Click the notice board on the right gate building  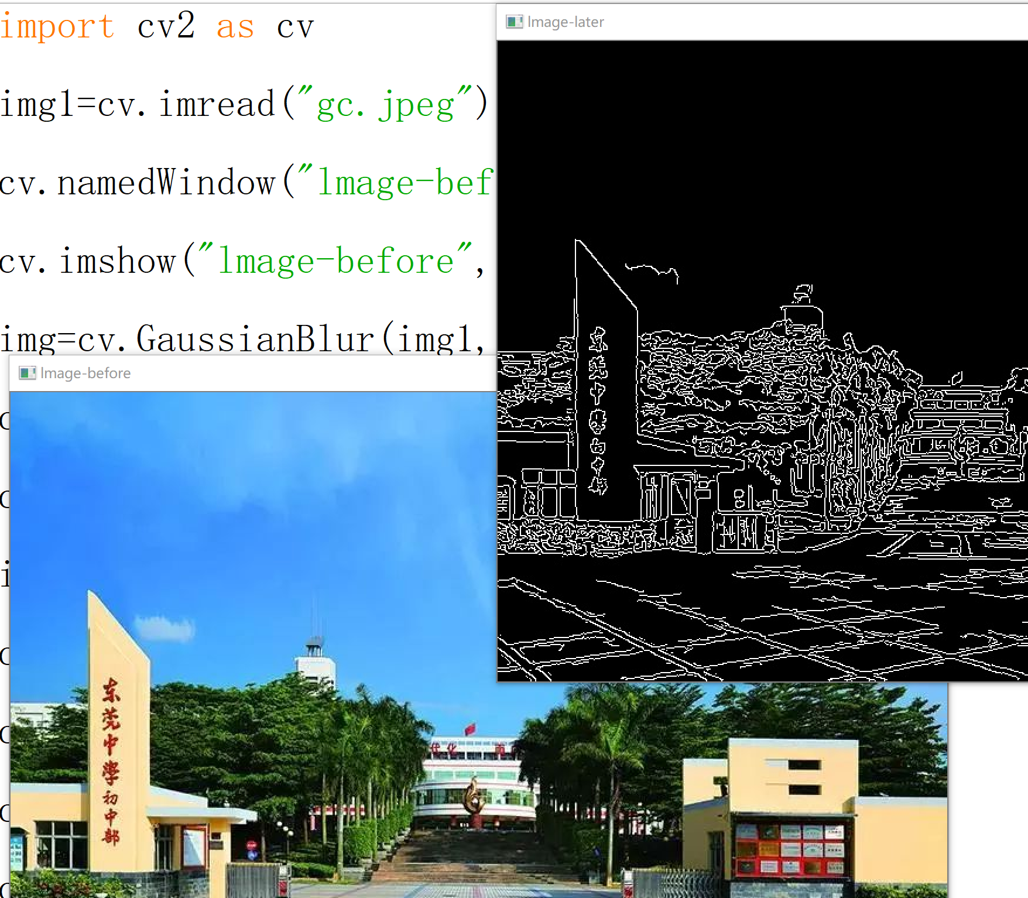pyautogui.click(x=790, y=849)
